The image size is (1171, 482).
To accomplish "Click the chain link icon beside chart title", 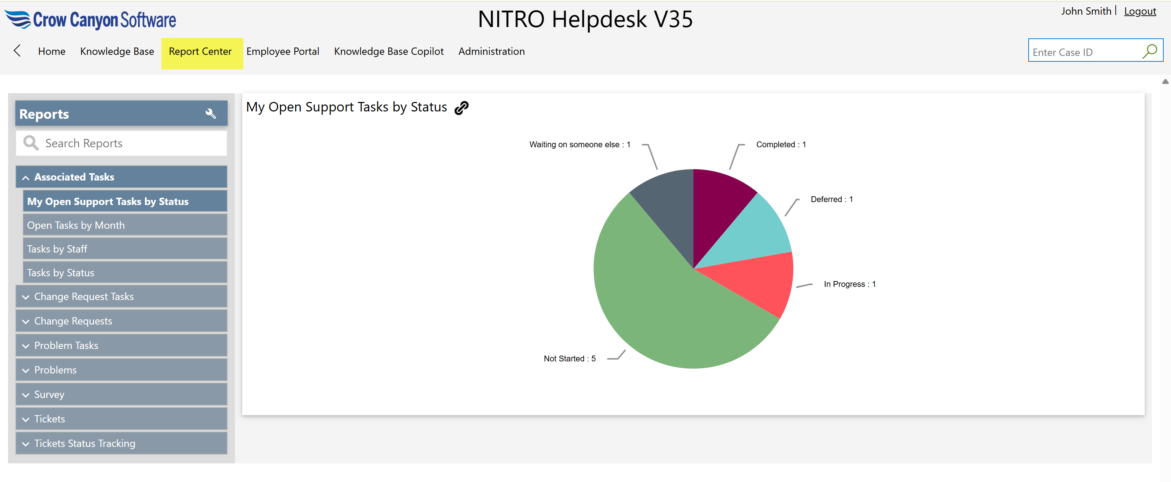I will click(x=461, y=107).
